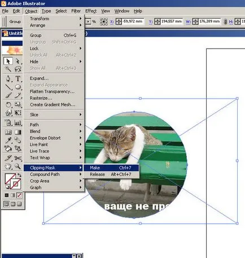Image resolution: width=245 pixels, height=258 pixels.
Task: Click the Swap Fill and Stroke arrows
Action: click(x=19, y=175)
